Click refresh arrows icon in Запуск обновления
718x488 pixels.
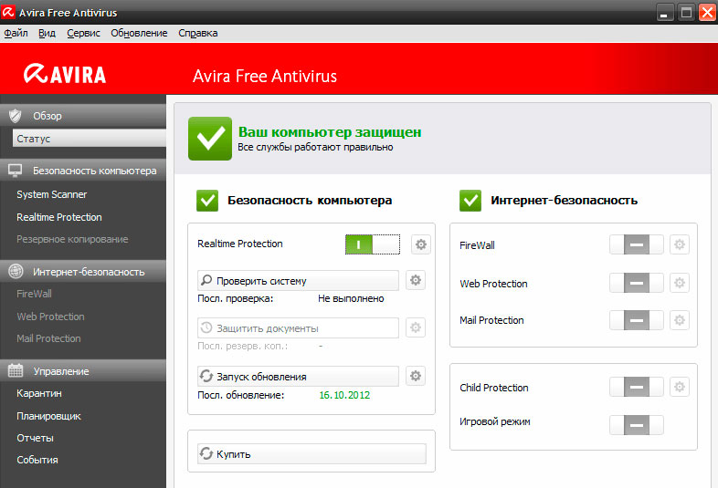(x=206, y=376)
